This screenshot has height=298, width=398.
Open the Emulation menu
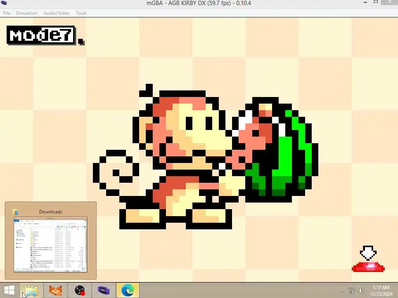click(x=27, y=13)
